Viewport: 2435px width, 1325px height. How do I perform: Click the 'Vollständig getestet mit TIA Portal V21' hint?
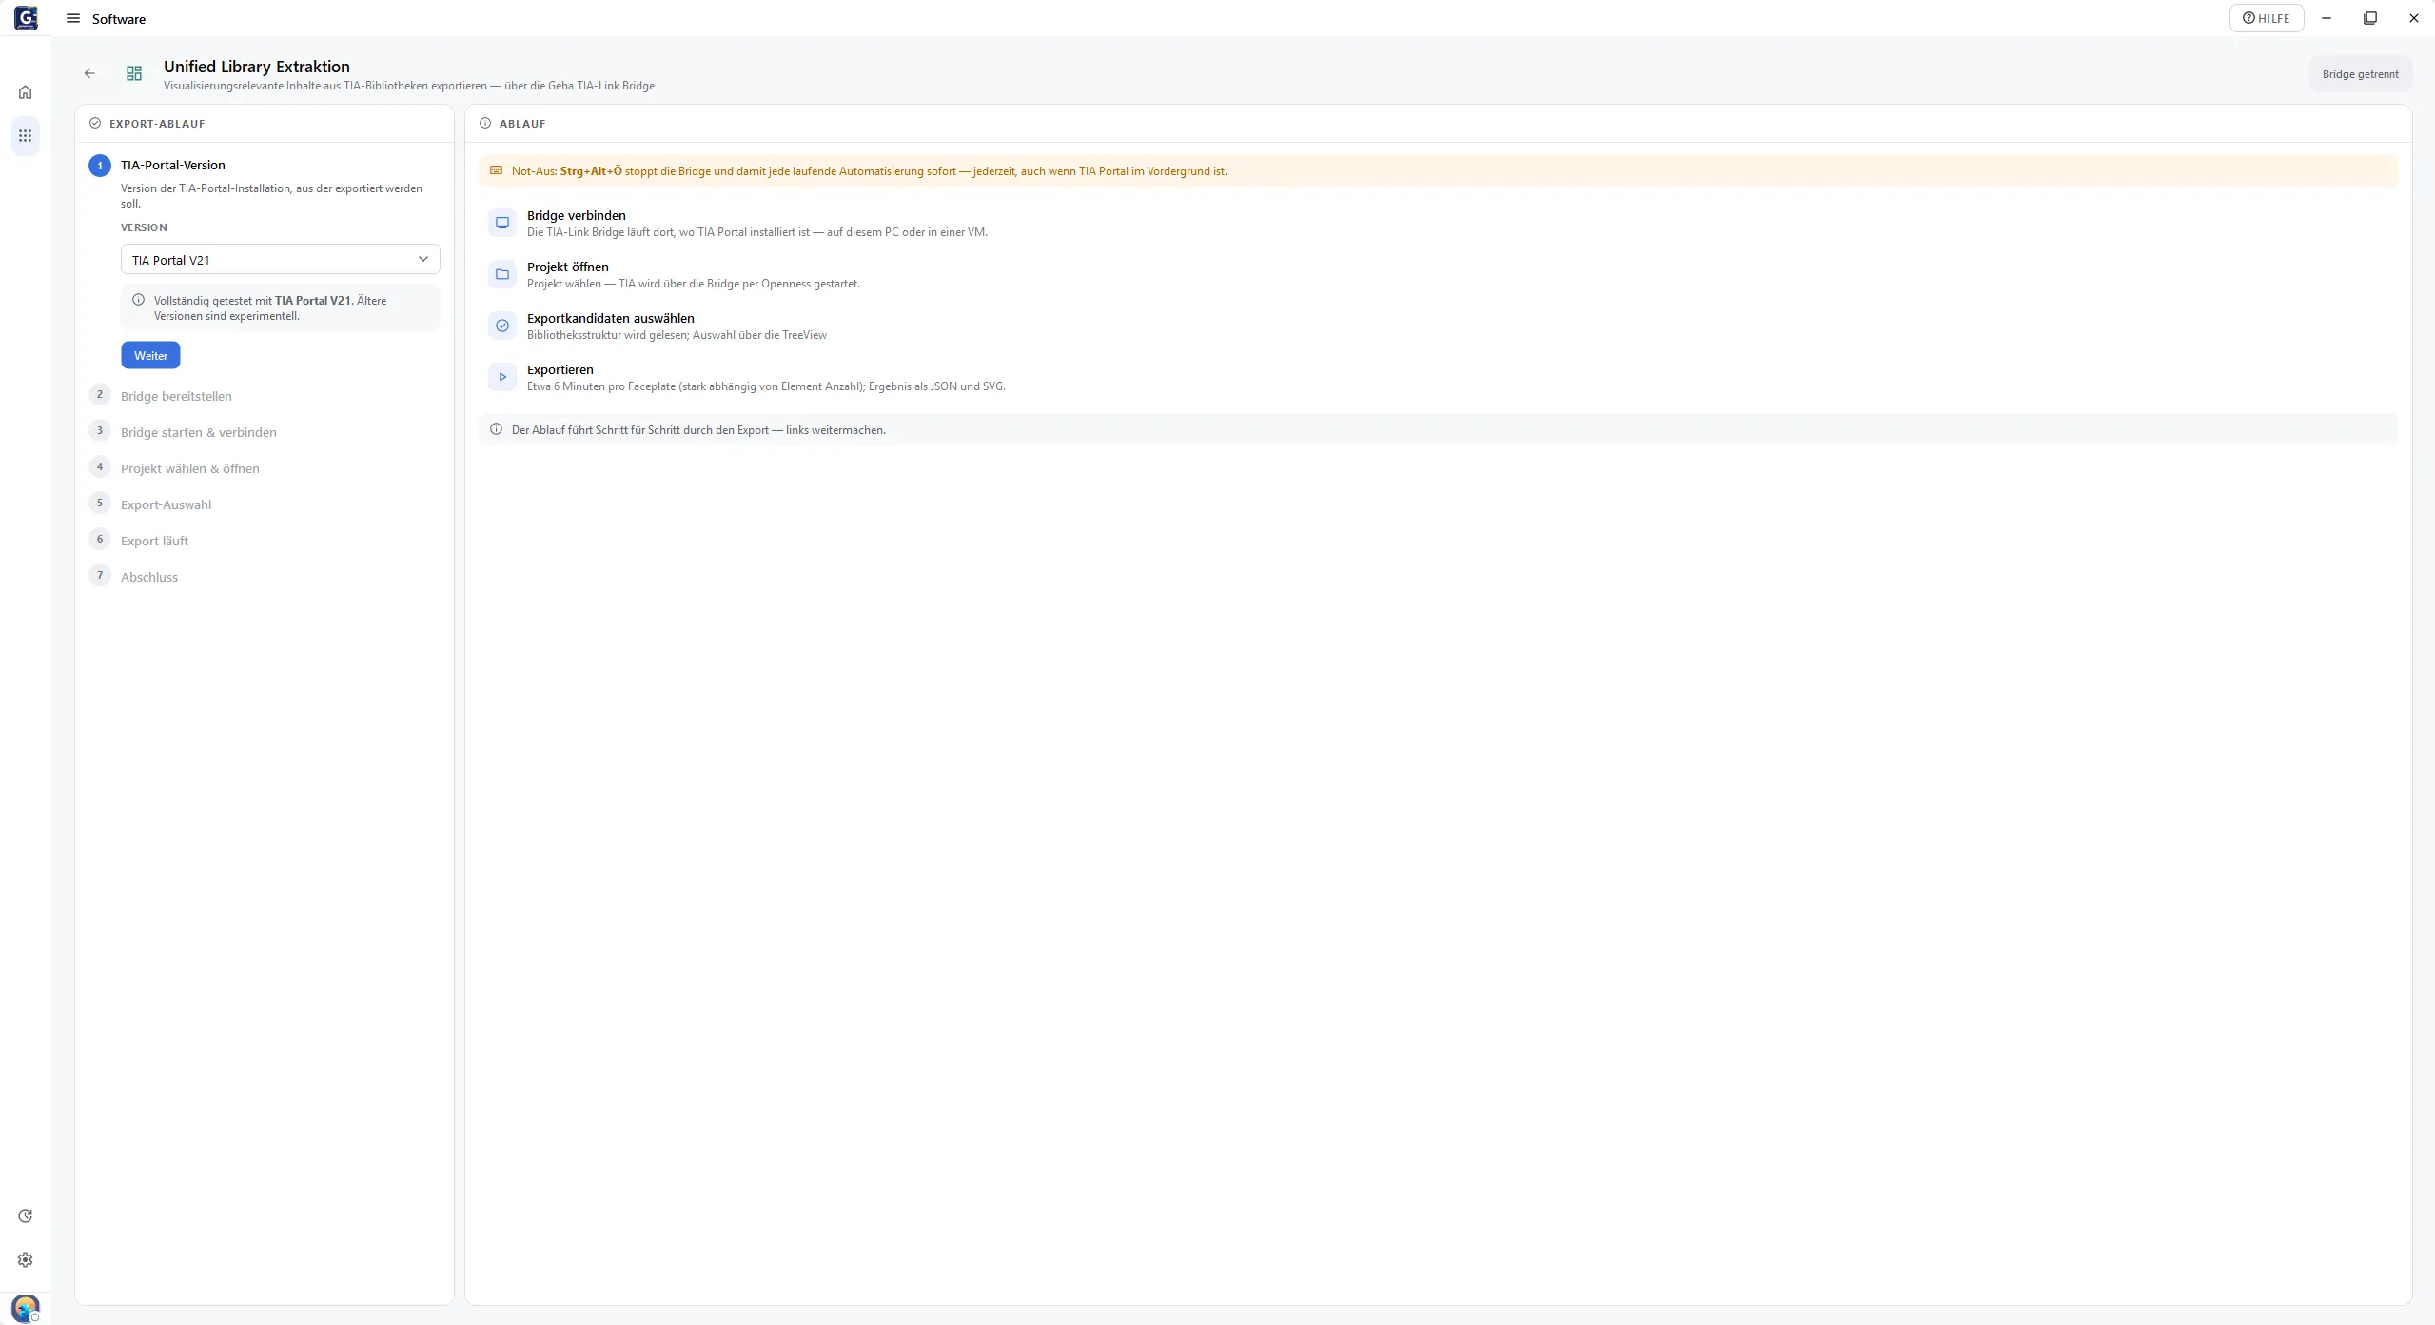(x=270, y=307)
